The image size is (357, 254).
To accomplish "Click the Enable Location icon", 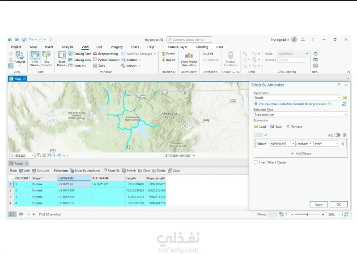I will click(x=231, y=56).
